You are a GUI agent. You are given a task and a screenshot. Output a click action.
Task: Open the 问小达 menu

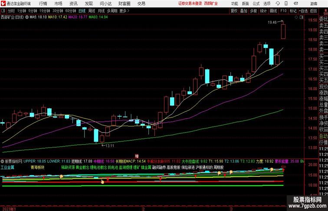(105, 3)
